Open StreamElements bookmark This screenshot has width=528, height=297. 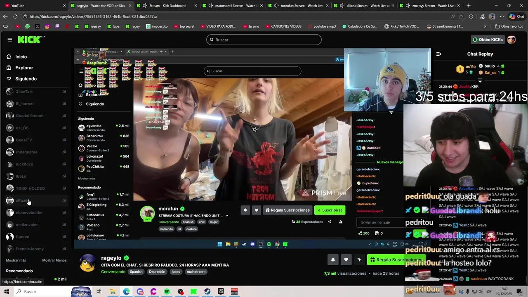point(445,26)
